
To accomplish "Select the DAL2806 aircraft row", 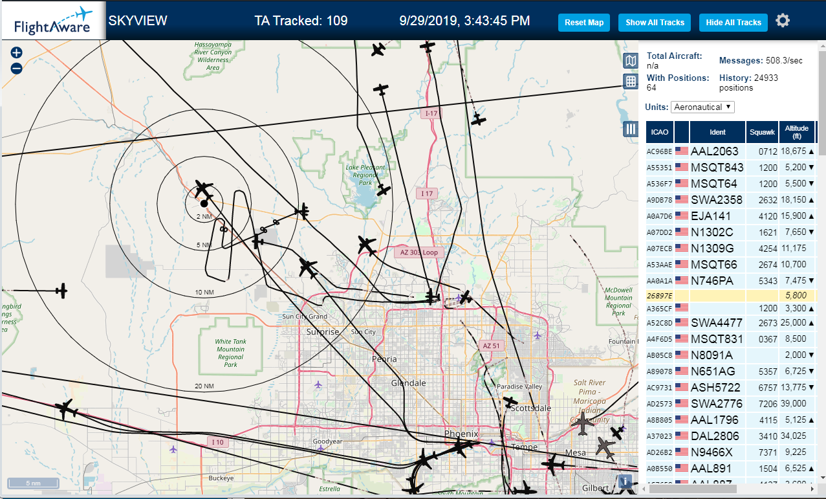I will click(731, 436).
